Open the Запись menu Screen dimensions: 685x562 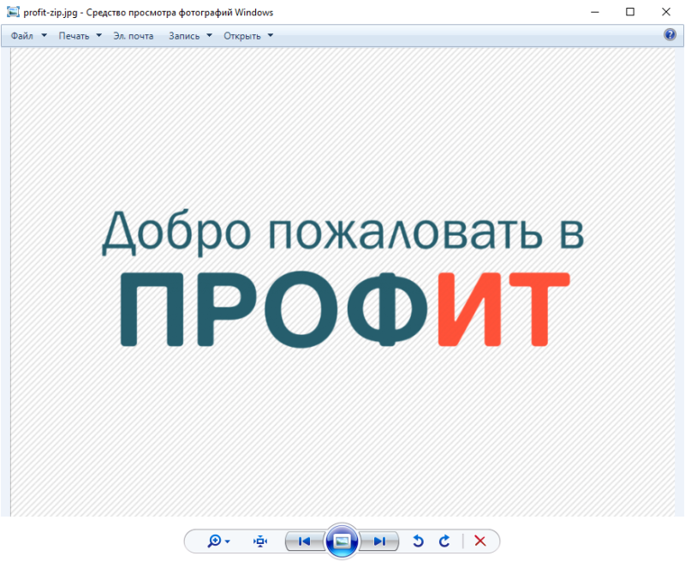(184, 36)
